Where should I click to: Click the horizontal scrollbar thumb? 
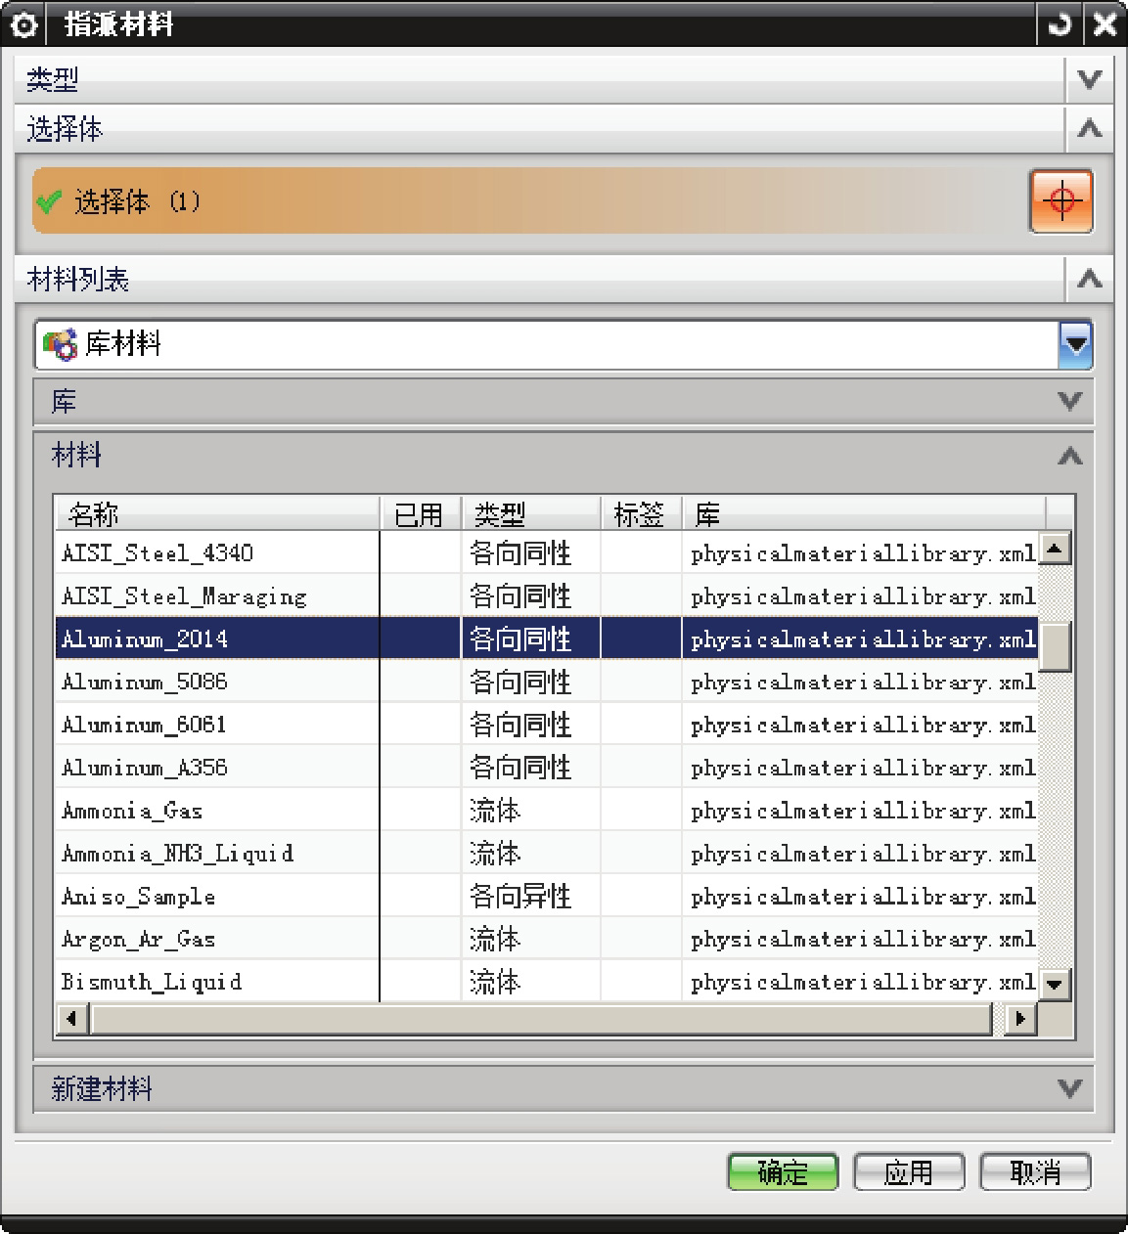coord(541,1019)
